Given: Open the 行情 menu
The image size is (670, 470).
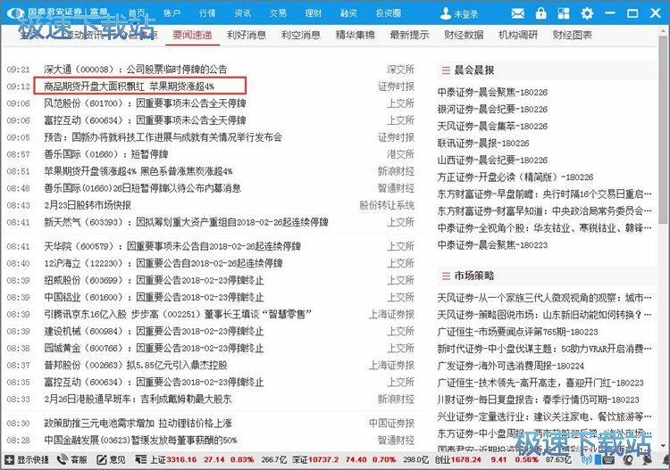Looking at the screenshot, I should point(207,13).
